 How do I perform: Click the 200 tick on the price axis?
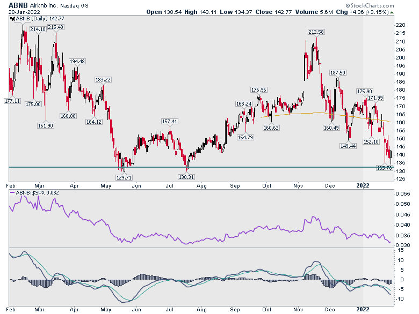click(401, 57)
